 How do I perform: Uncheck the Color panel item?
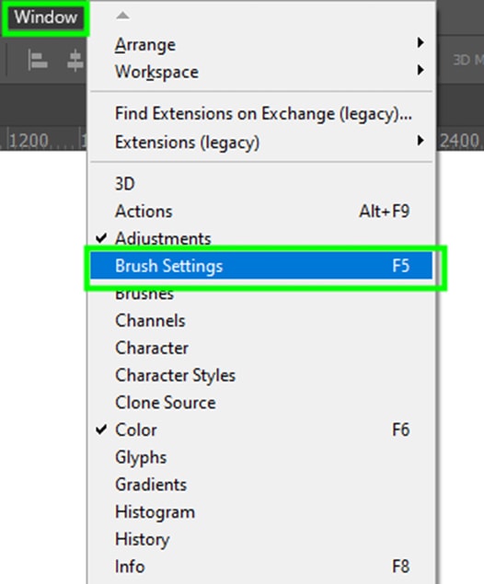261,429
